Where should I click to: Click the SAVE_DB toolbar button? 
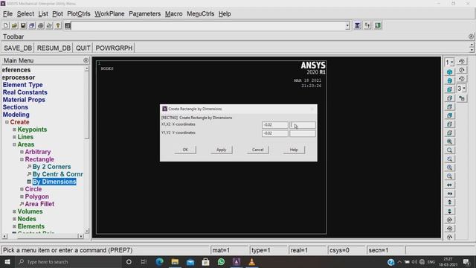pos(18,48)
